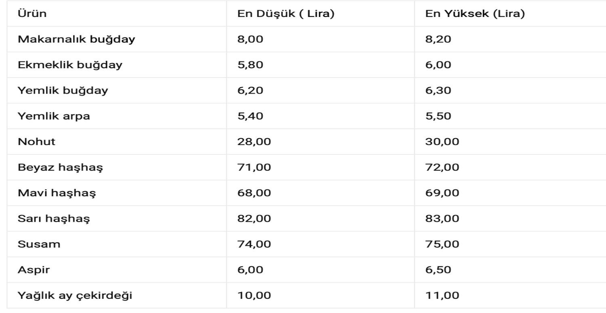Click the "En Yüksek (Lira)" column header

(x=475, y=14)
